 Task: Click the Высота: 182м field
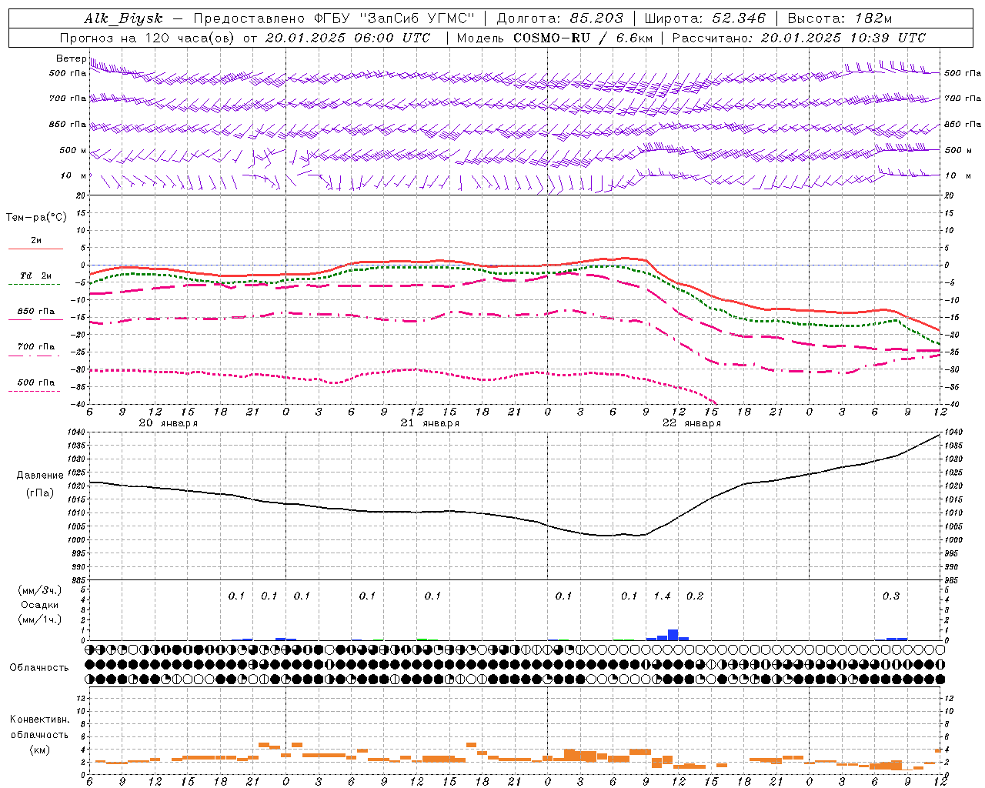[840, 19]
